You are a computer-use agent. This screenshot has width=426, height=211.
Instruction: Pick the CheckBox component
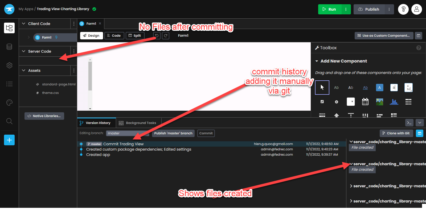click(x=322, y=102)
